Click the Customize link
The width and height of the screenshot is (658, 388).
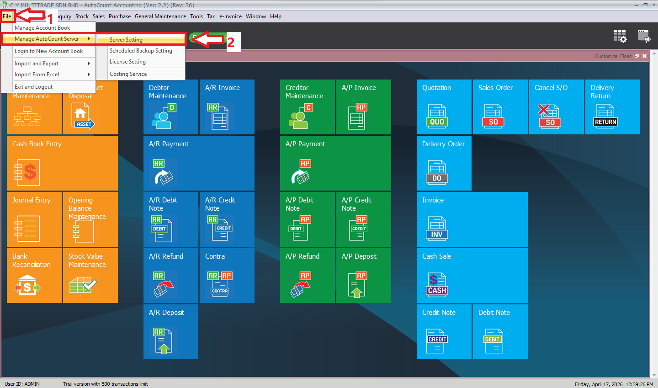(606, 56)
